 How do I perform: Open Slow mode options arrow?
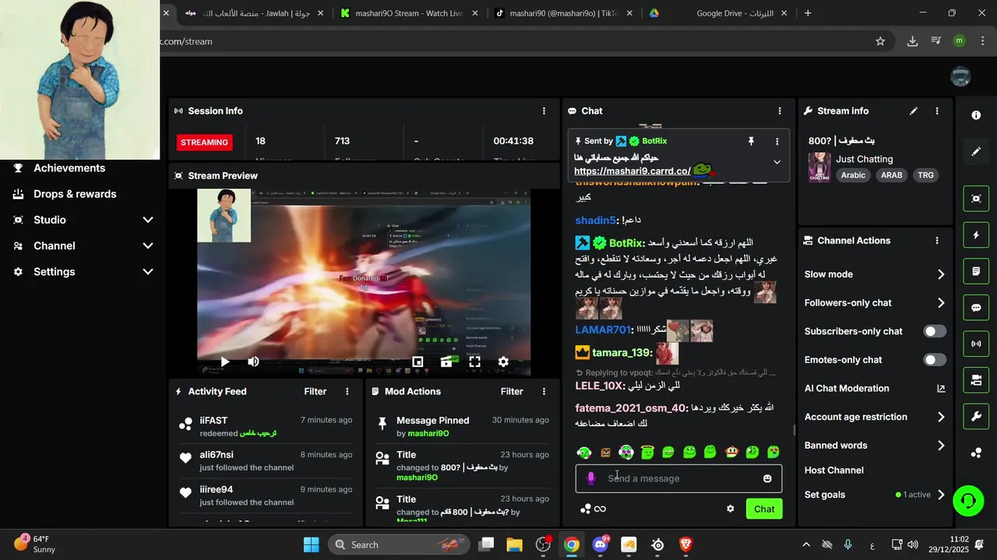941,275
